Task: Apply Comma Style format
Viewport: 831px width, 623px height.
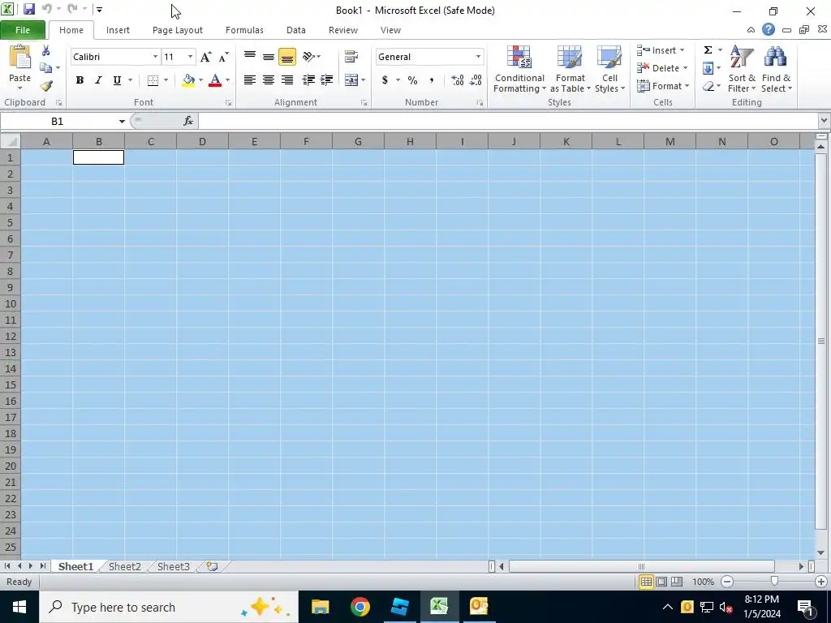Action: tap(432, 80)
